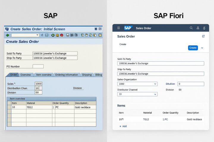Click the Sold-To Party field in SAP window
214x142 pixels.
click(55, 54)
